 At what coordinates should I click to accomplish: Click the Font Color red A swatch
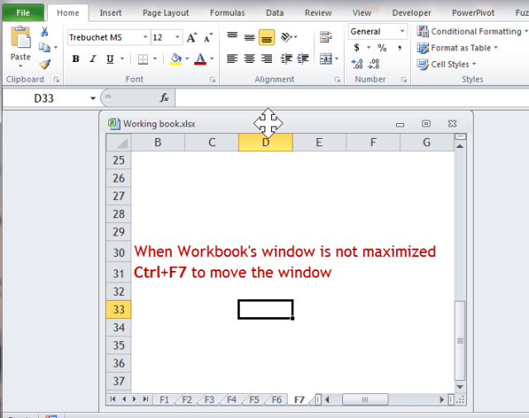[198, 59]
